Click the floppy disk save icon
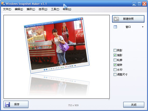This screenshot has width=148, height=111. (x=7, y=104)
